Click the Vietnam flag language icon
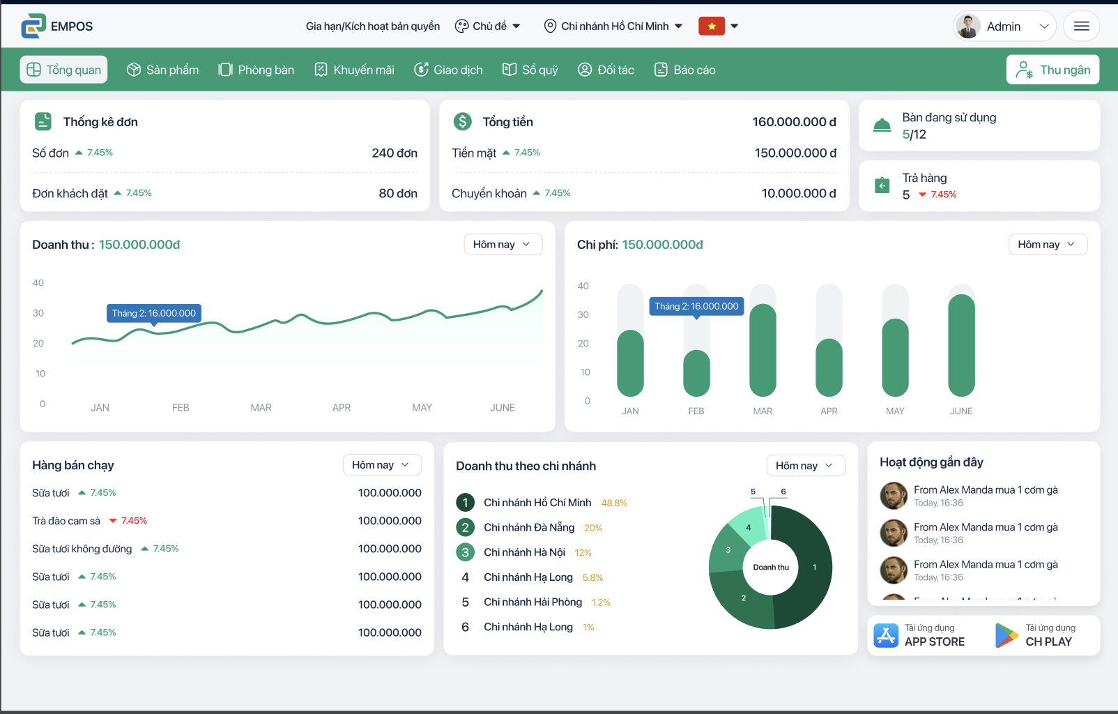The width and height of the screenshot is (1118, 714). click(x=712, y=26)
